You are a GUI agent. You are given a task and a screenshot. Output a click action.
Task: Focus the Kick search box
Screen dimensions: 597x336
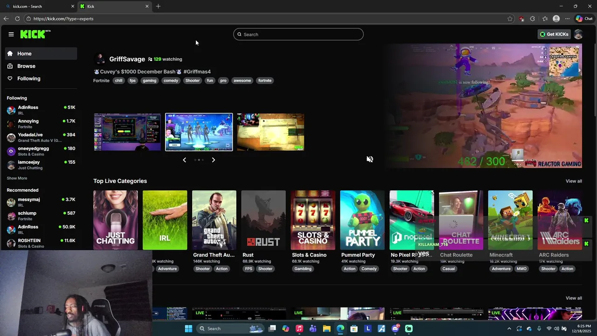298,34
